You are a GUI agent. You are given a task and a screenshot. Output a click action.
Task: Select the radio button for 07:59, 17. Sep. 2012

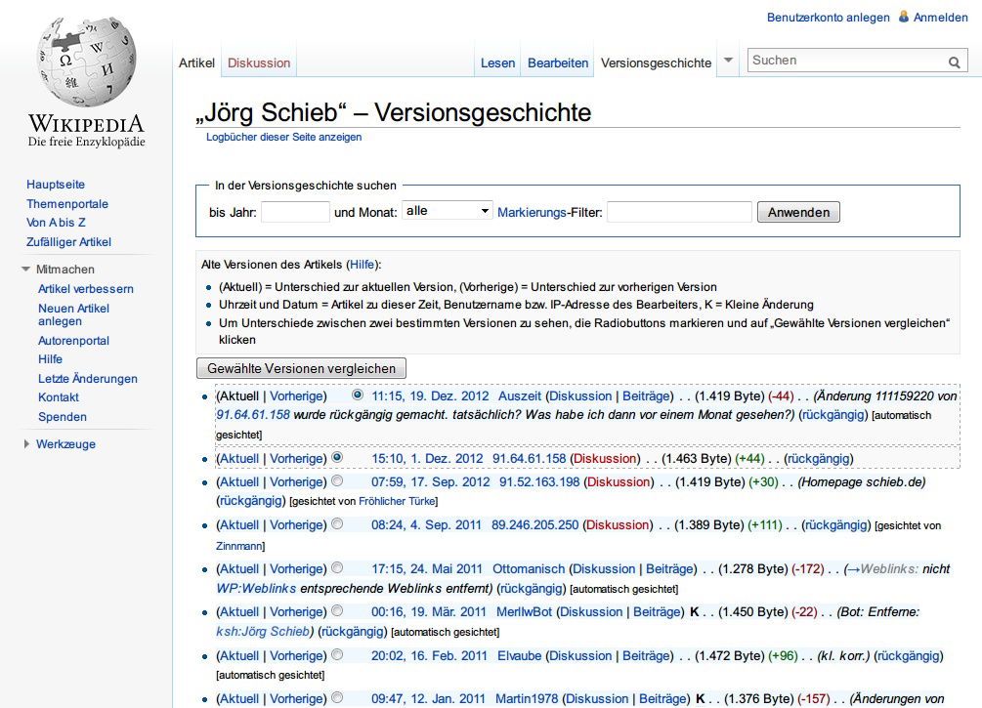(x=337, y=480)
